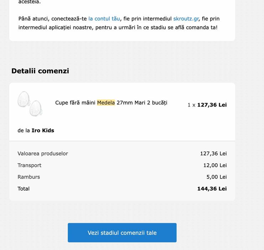The image size is (264, 250).
Task: Click the 5,00 Lei ramburs amount
Action: click(216, 177)
